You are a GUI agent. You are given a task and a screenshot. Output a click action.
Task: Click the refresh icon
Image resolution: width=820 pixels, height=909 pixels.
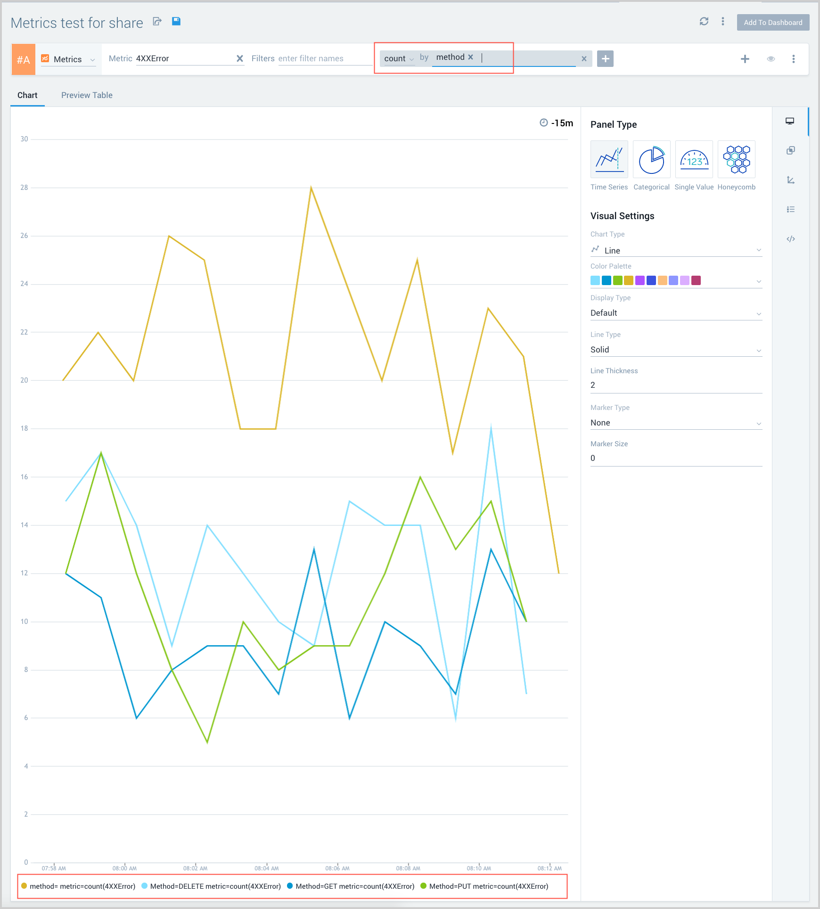(704, 22)
